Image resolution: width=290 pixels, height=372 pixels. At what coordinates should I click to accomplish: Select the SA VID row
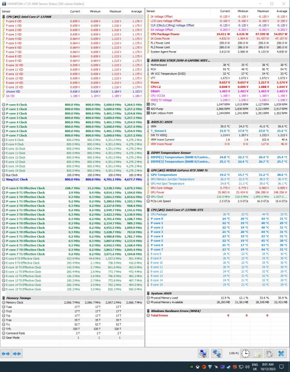coord(72,96)
